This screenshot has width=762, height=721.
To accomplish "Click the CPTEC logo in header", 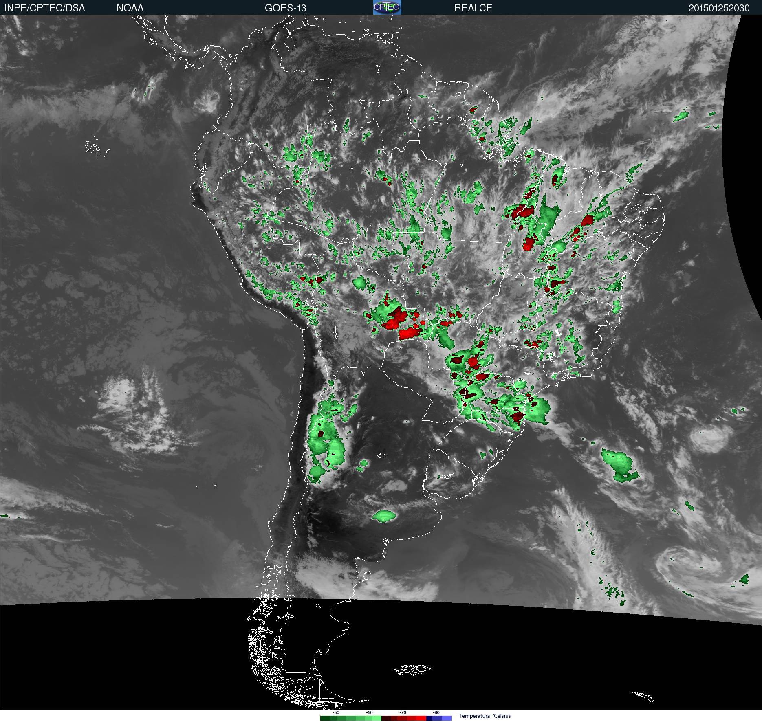I will (387, 7).
